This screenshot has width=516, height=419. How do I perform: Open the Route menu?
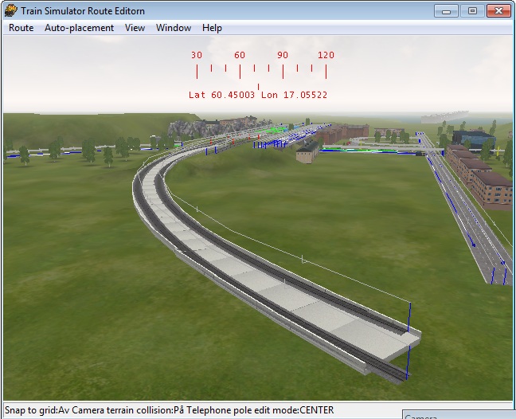pos(21,28)
